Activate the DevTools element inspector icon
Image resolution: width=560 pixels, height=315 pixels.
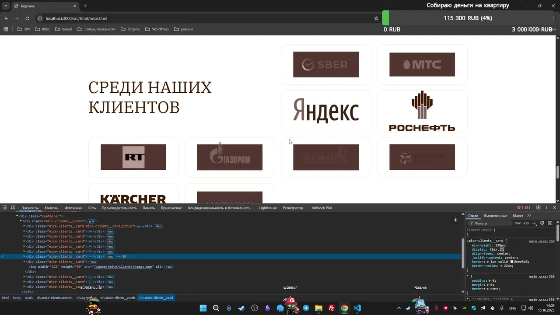5,208
